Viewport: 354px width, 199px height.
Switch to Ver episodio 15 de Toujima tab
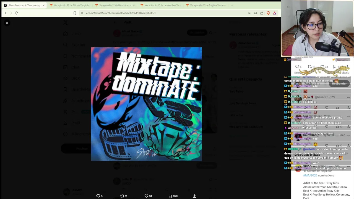(206, 5)
